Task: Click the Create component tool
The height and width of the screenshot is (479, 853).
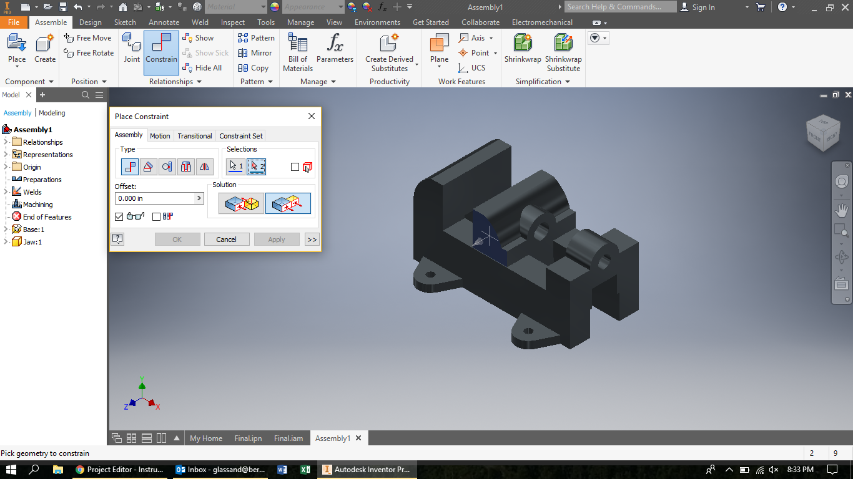Action: (x=45, y=49)
